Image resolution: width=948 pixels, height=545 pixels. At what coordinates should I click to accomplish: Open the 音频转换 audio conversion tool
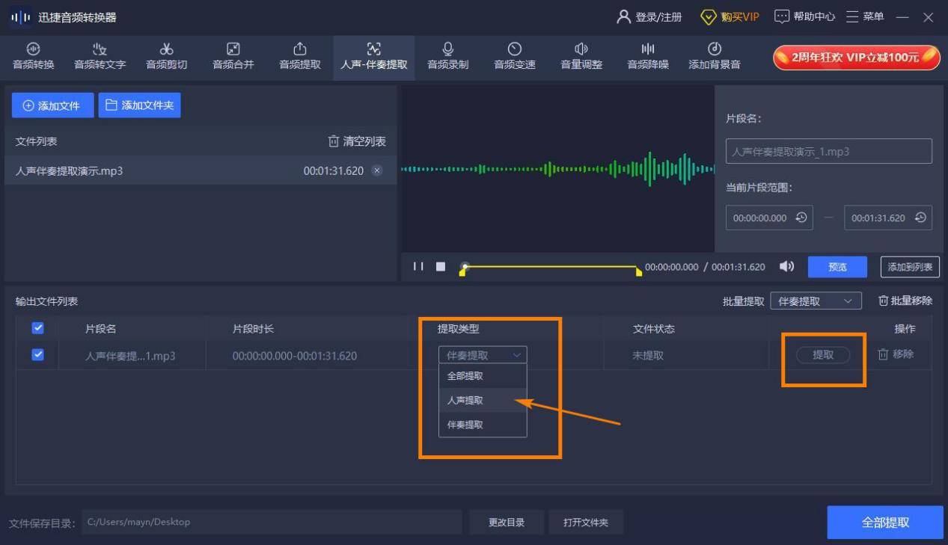click(x=34, y=57)
